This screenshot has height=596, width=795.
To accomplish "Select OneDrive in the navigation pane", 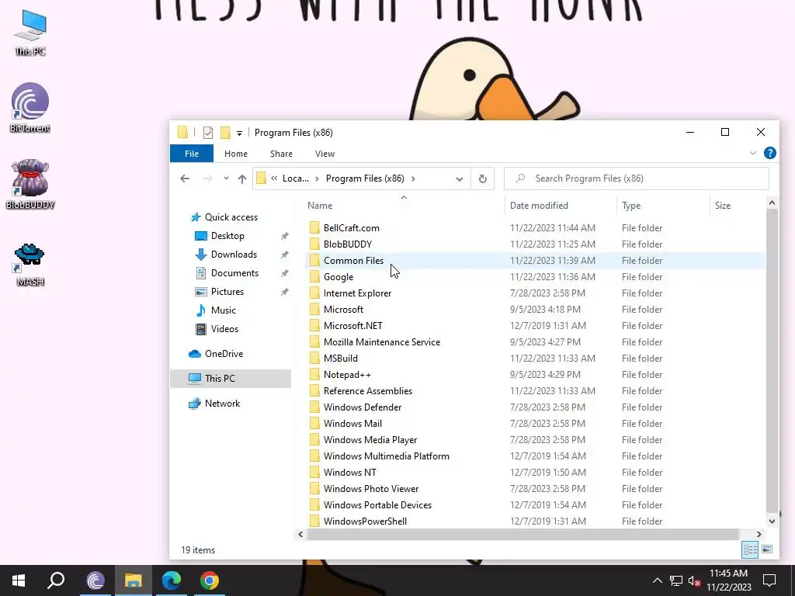I will (224, 354).
